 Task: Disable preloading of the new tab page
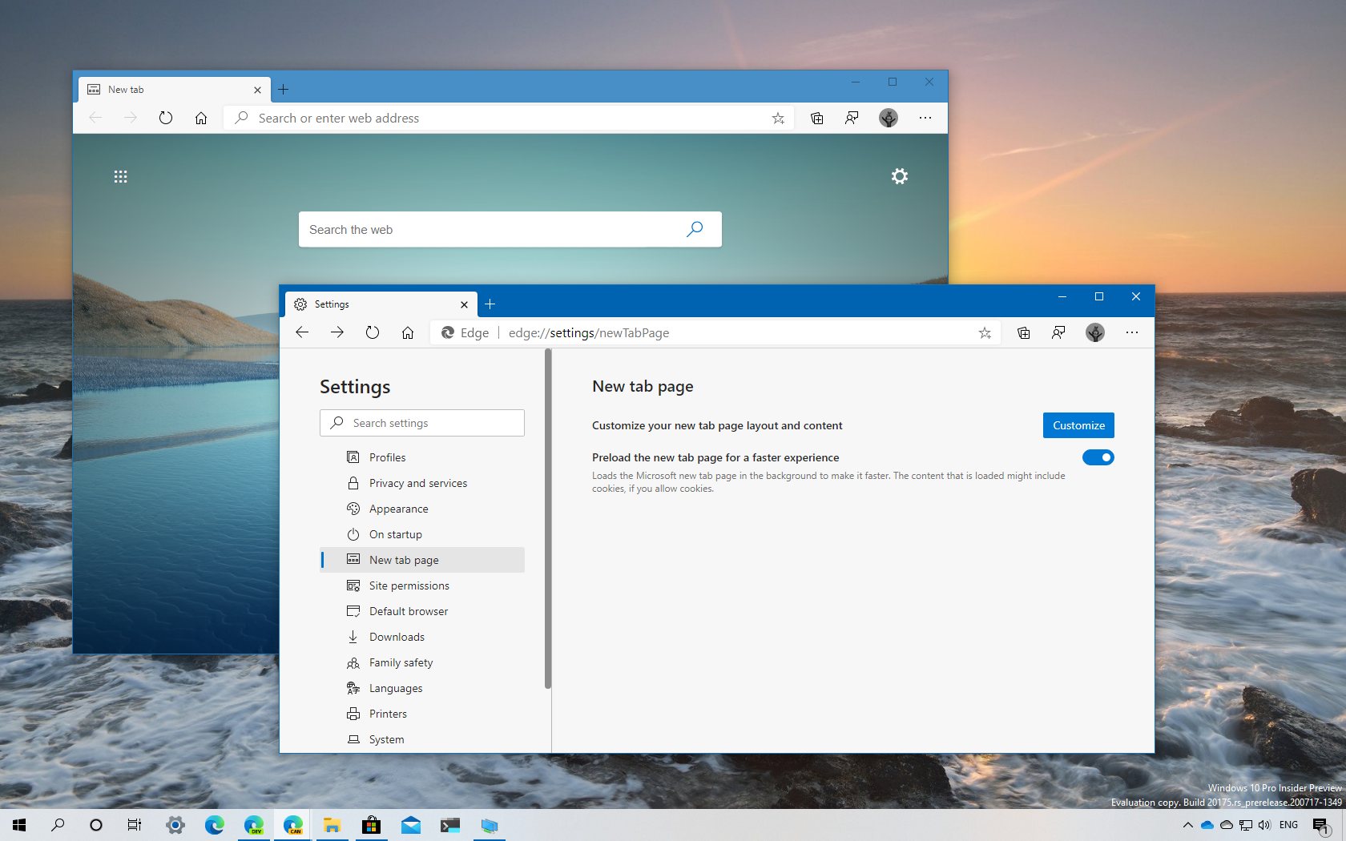(x=1098, y=457)
